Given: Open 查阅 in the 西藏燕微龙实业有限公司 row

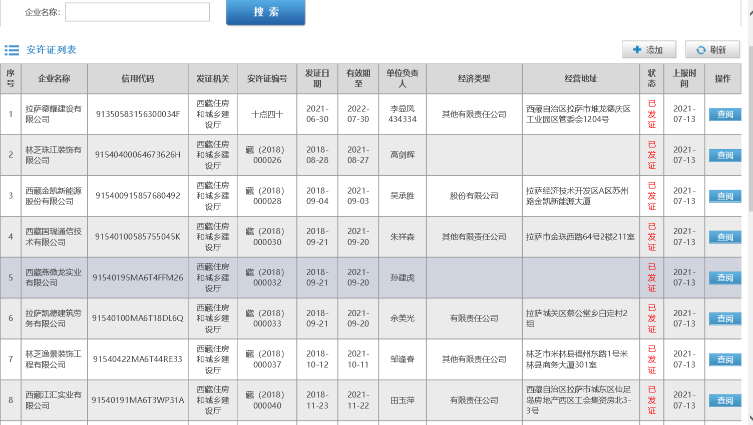Looking at the screenshot, I should pyautogui.click(x=724, y=278).
